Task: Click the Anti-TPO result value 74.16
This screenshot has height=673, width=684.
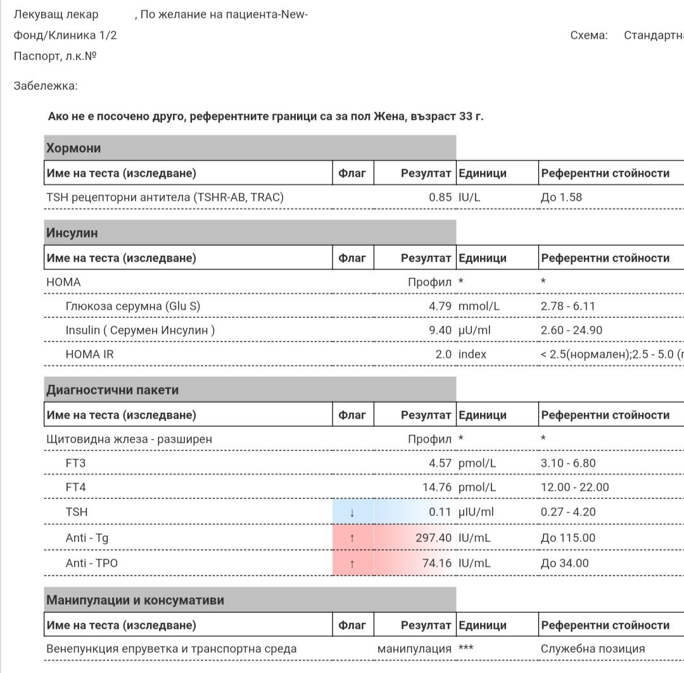Action: 437,563
